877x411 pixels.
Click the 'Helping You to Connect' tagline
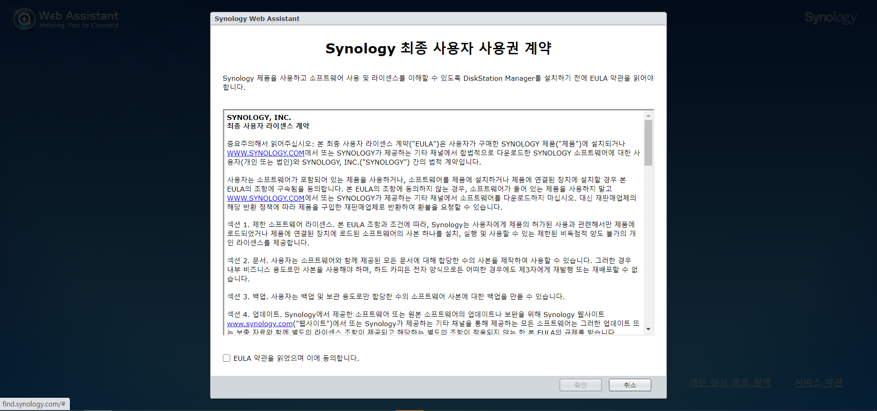79,26
